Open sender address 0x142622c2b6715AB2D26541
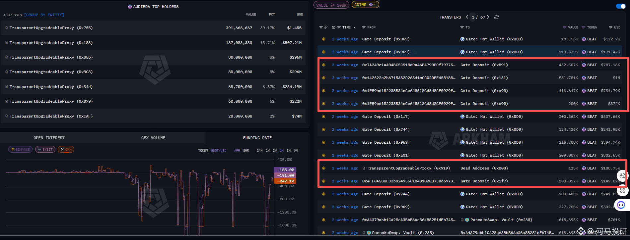Screen dimensions: 630x240 pos(409,78)
